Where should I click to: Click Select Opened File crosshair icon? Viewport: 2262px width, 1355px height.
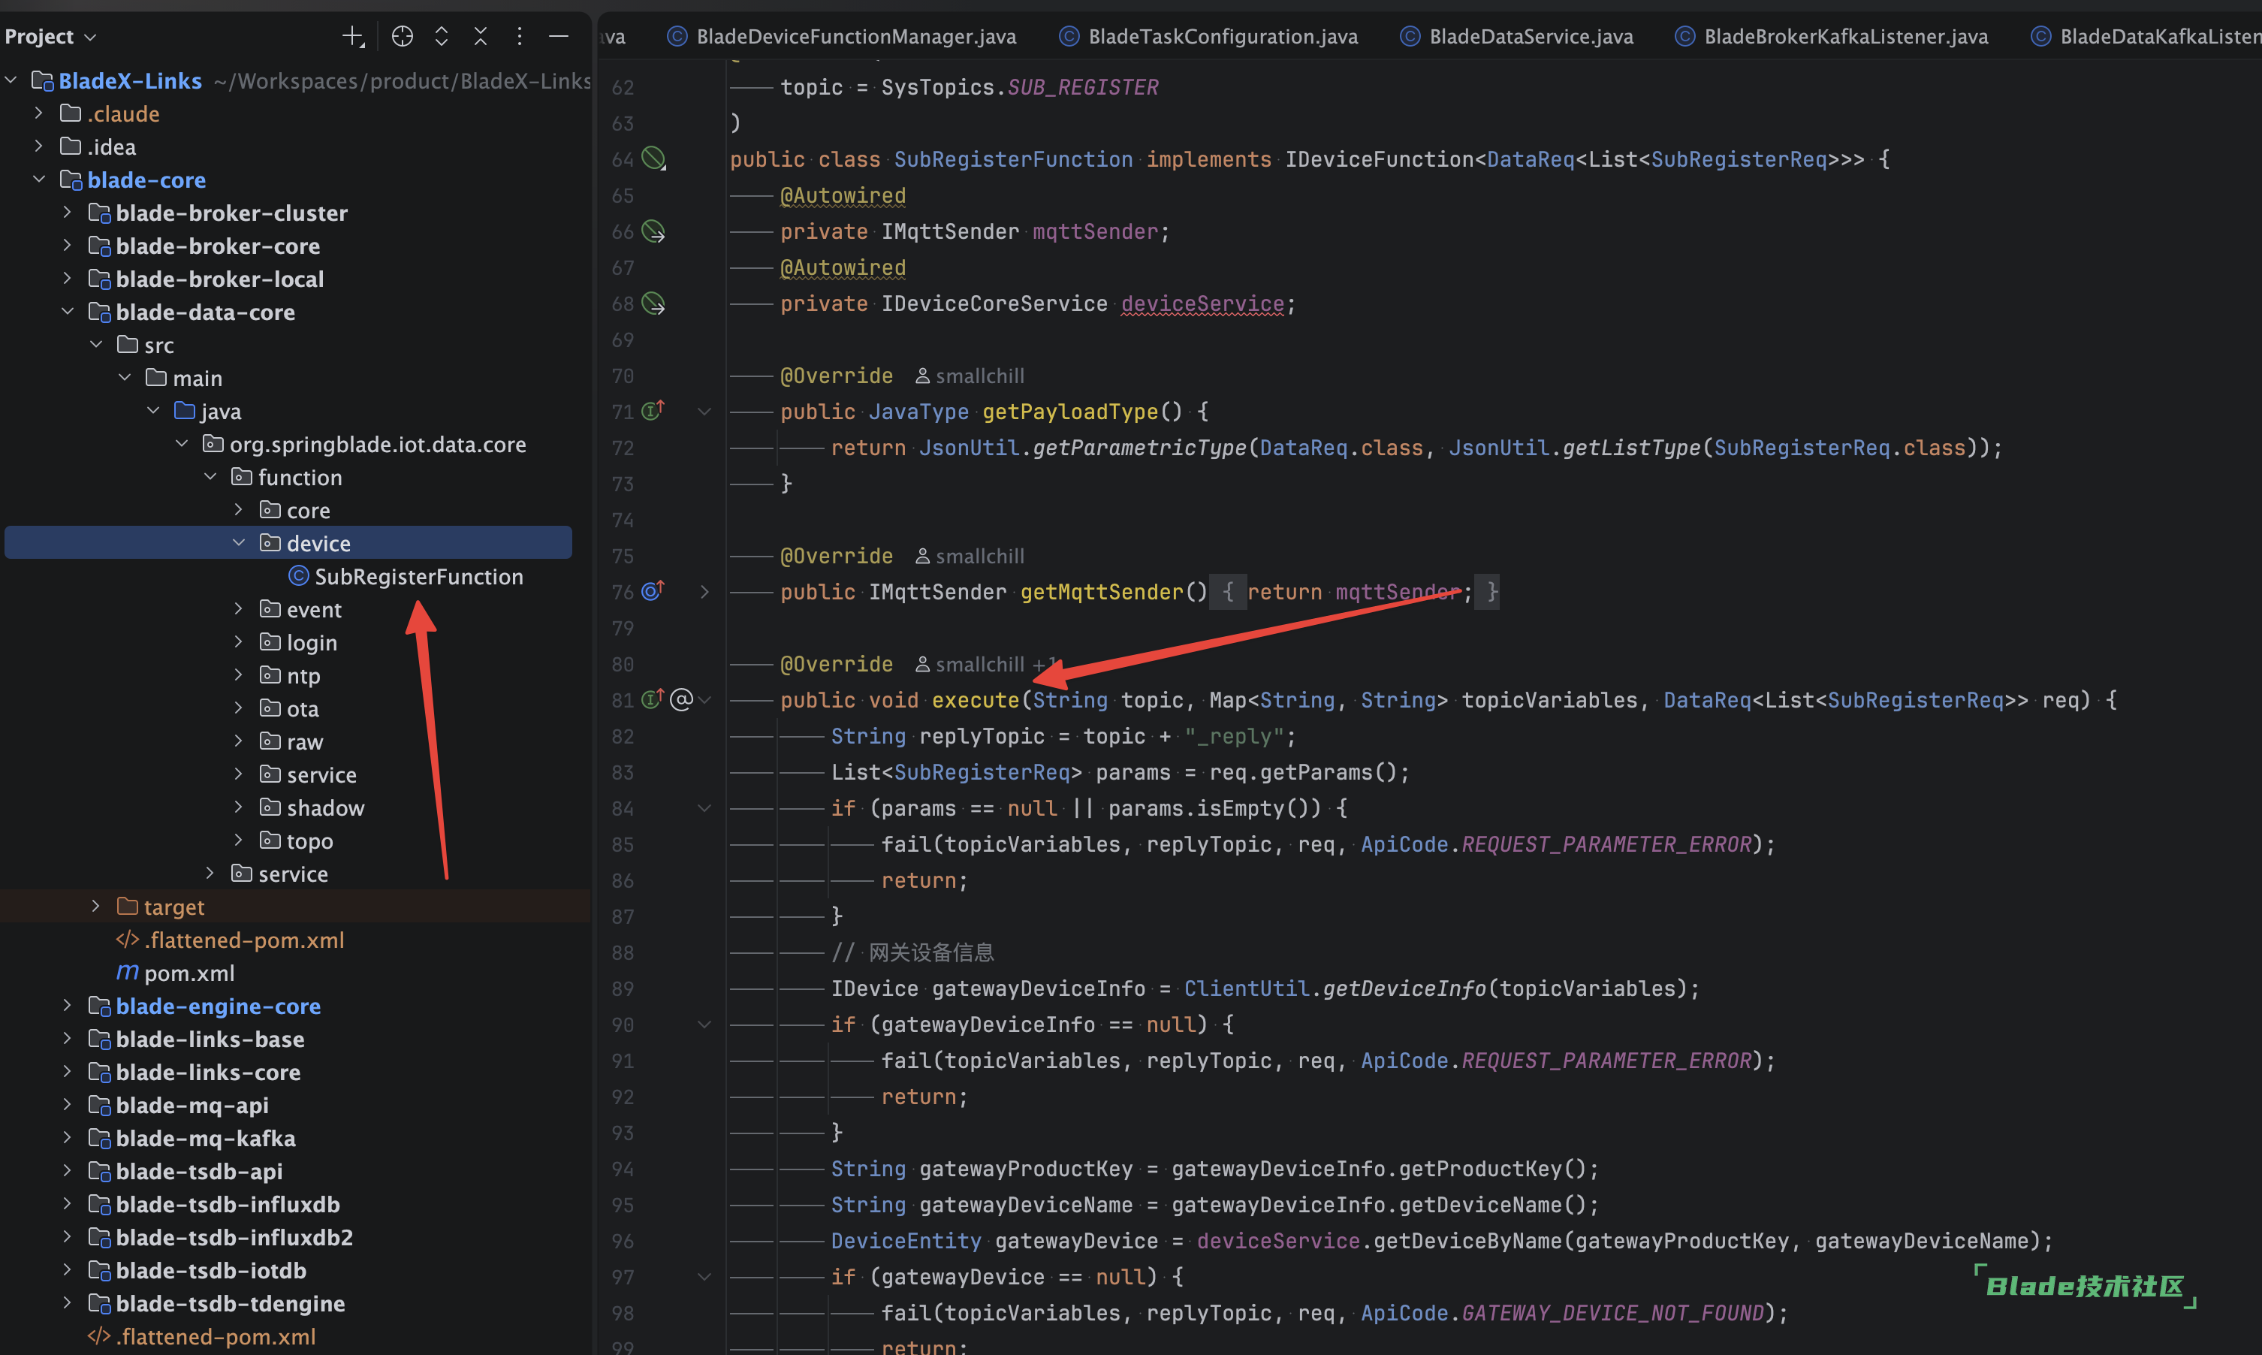tap(402, 37)
